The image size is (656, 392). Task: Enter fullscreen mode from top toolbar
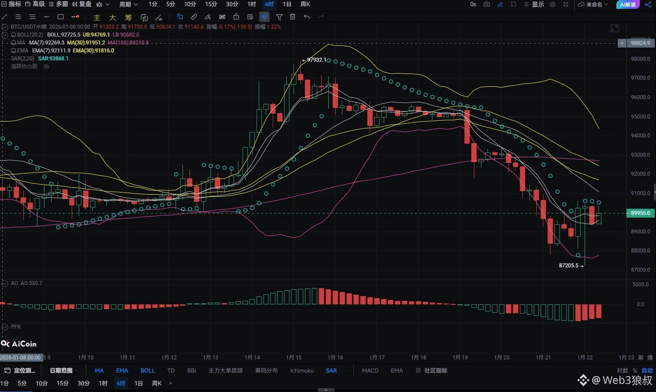(x=566, y=4)
